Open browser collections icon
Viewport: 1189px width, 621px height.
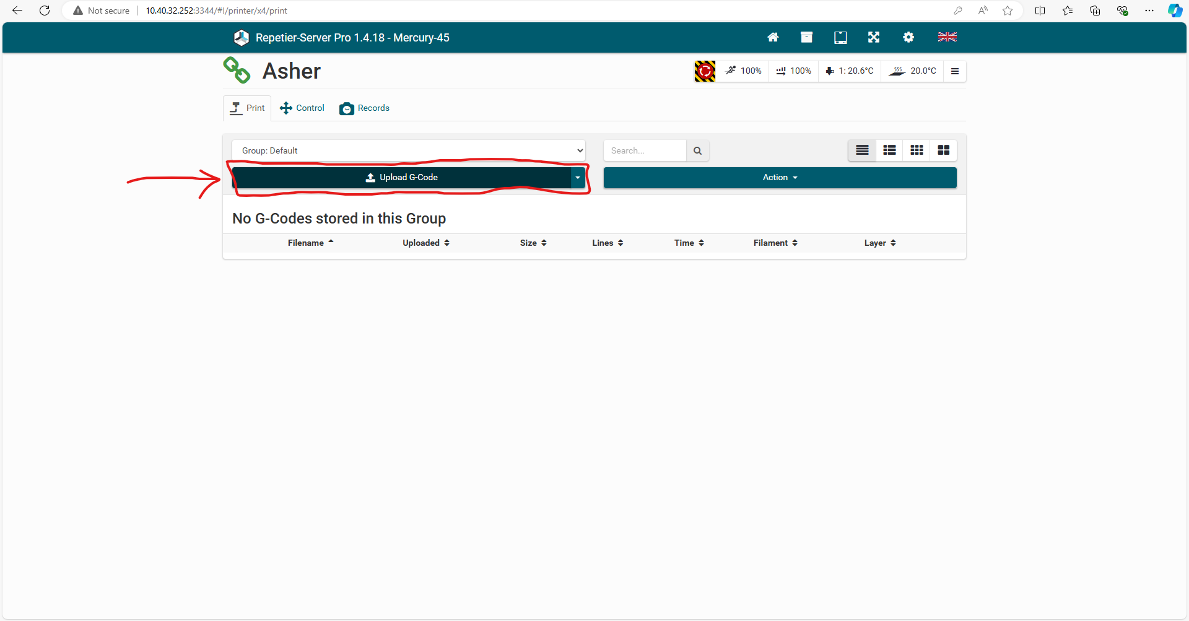pos(1095,11)
